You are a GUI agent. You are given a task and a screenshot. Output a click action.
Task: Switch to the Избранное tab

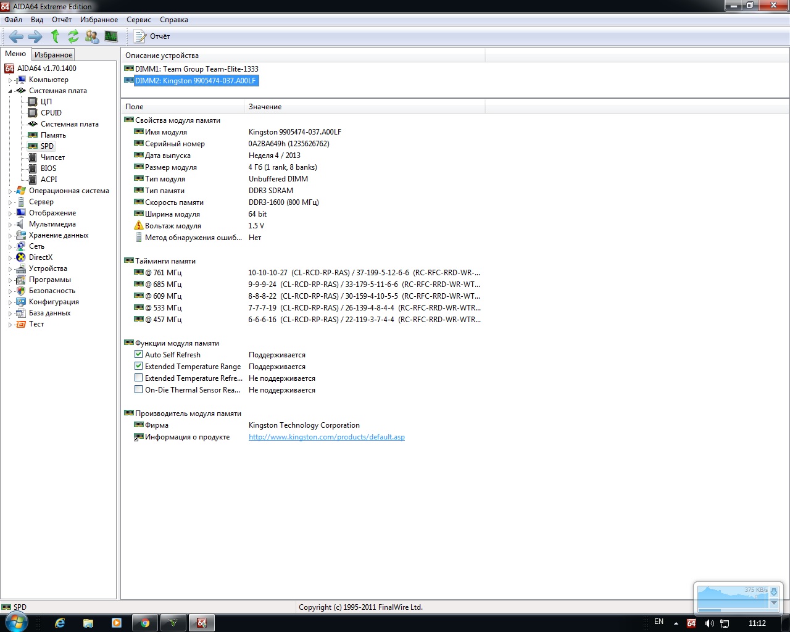coord(53,55)
